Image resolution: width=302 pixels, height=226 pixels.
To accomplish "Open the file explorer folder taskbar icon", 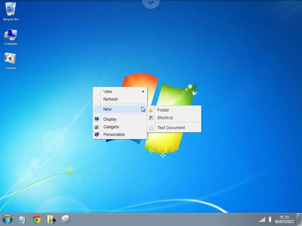I will pos(51,220).
